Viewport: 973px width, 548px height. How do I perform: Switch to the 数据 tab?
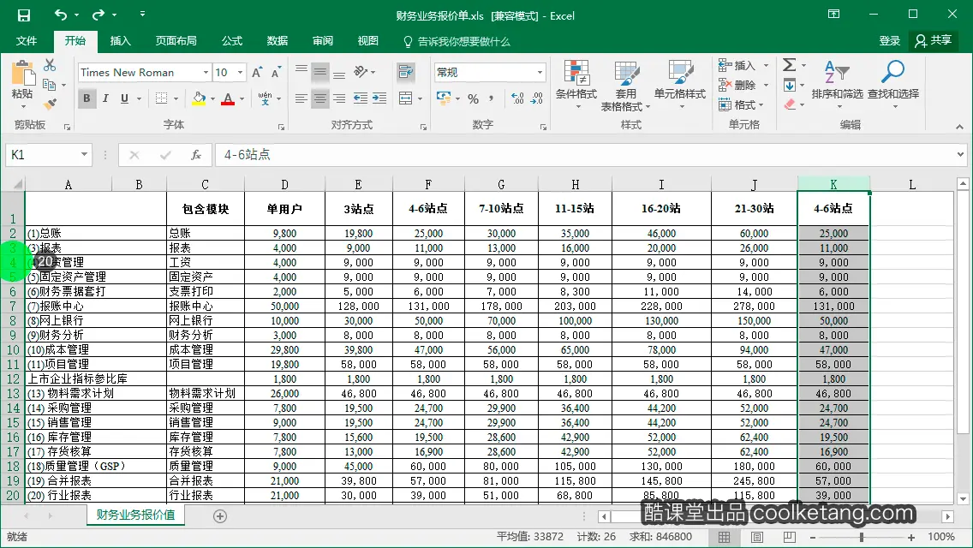pyautogui.click(x=278, y=41)
